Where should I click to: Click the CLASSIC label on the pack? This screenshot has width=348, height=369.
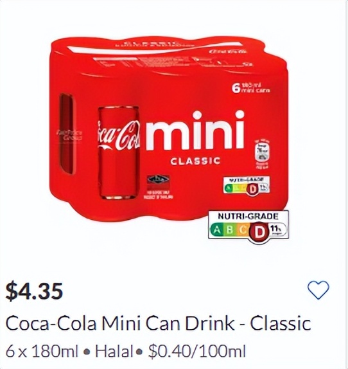click(x=195, y=161)
